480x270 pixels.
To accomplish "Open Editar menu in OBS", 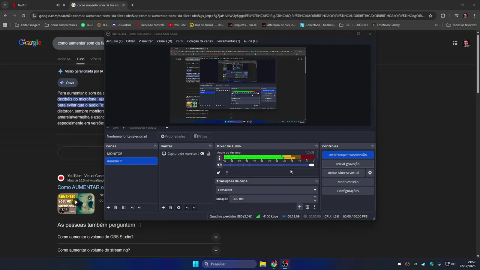I will 130,41.
